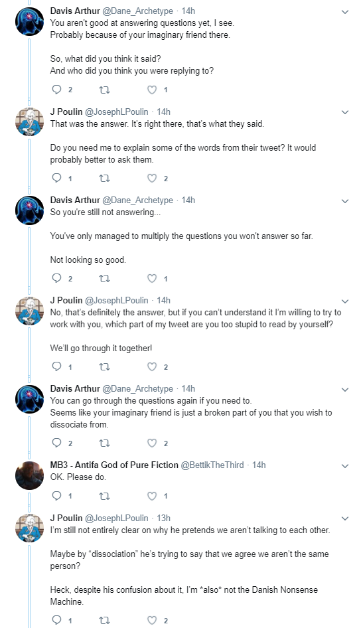Retweet J Poulin's 'That was the answer' tweet

click(104, 178)
